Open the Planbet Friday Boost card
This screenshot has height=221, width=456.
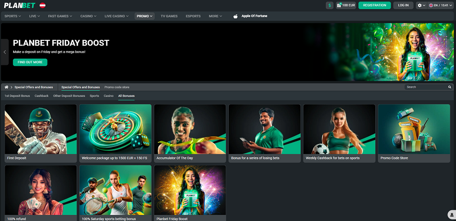190,193
